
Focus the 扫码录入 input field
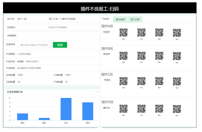point(58,27)
